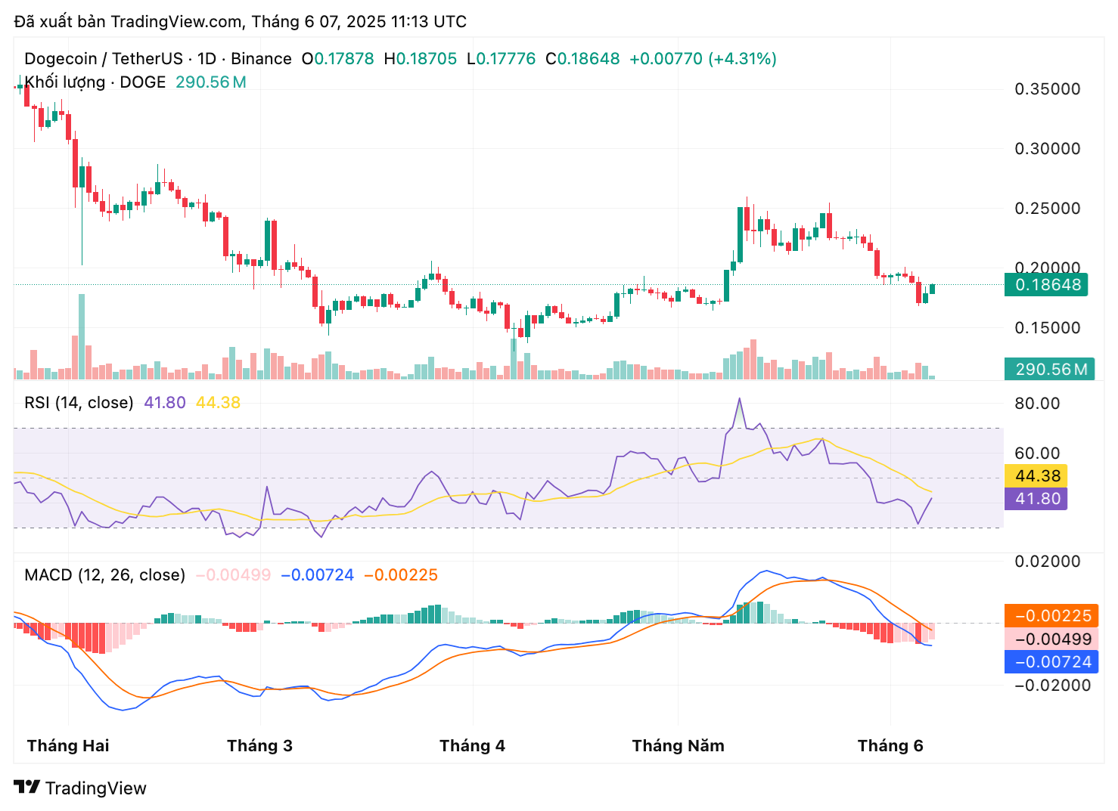Click the purple RSI tag 41.80

[1036, 499]
